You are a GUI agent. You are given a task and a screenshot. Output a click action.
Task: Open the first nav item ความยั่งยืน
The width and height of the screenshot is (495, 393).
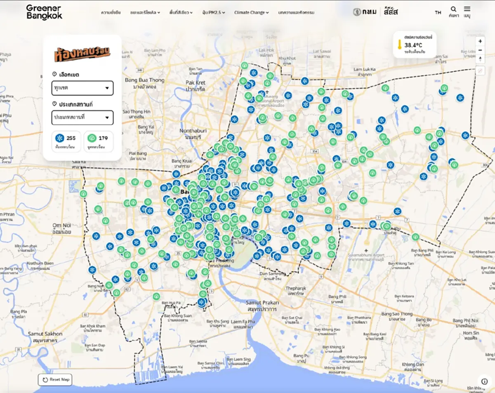(111, 13)
